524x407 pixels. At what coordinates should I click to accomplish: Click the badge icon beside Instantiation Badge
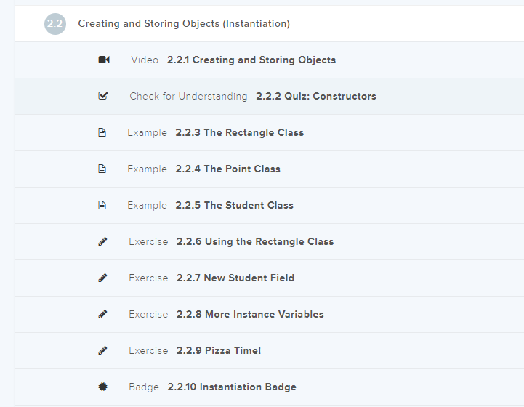pos(102,387)
